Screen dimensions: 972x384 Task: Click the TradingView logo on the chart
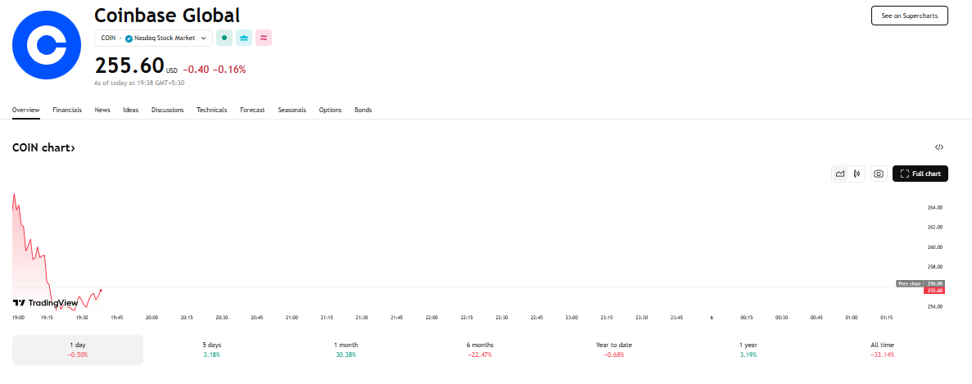pos(45,303)
